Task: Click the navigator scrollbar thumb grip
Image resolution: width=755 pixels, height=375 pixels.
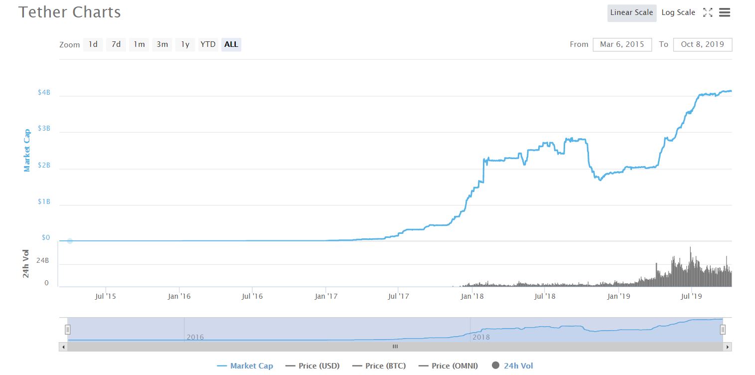Action: (x=395, y=347)
